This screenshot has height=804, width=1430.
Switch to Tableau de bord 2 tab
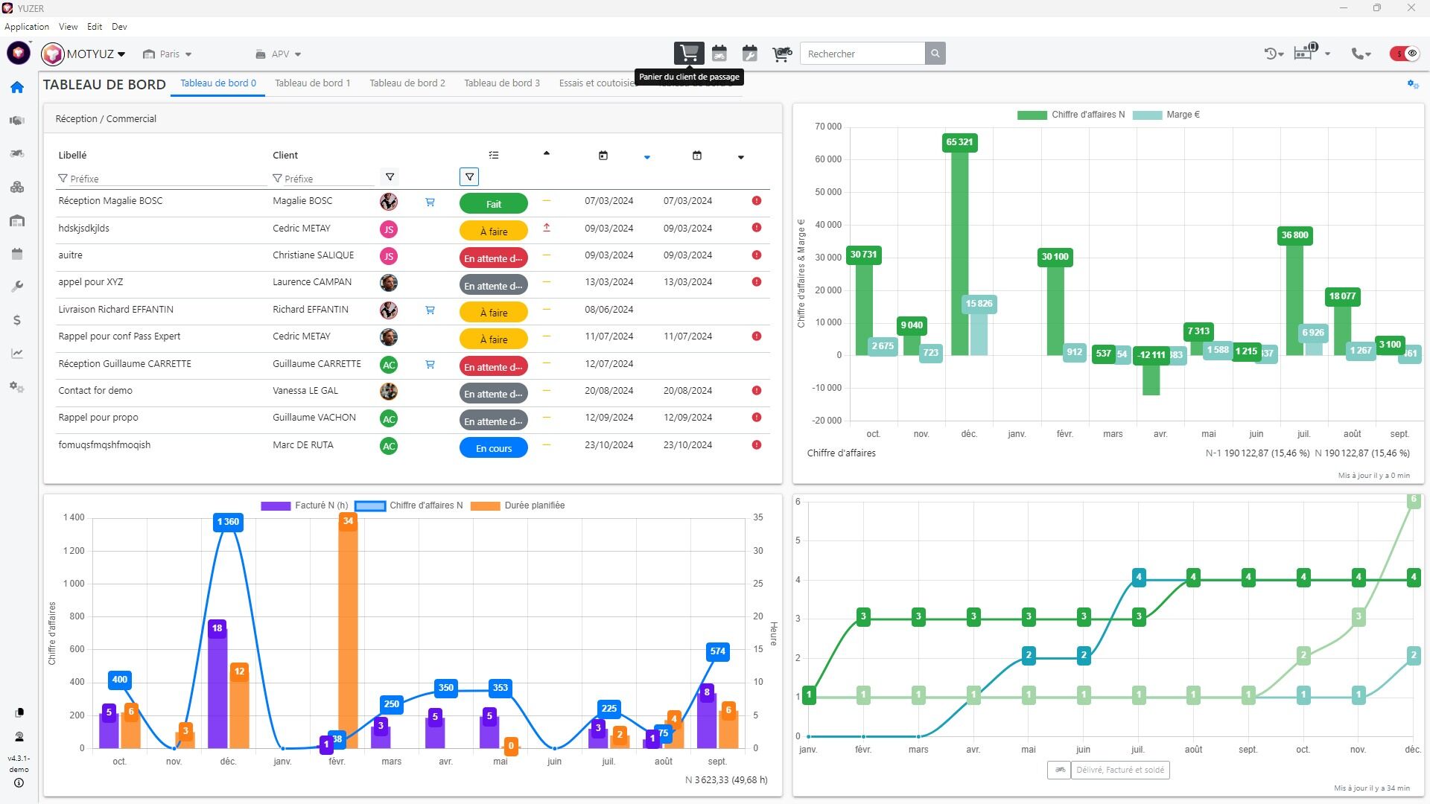tap(407, 83)
